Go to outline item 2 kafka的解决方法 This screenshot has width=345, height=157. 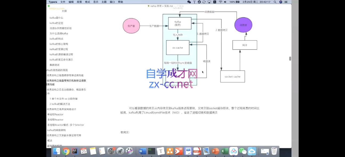[60, 104]
